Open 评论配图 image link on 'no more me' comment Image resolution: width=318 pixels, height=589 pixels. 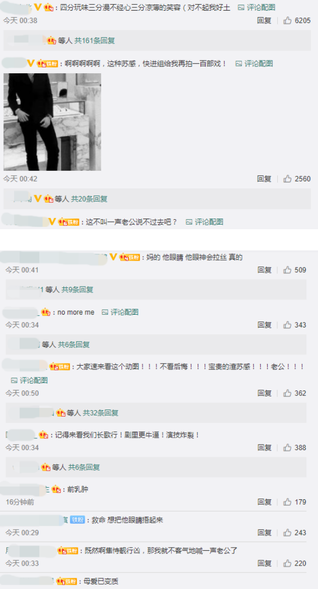click(x=120, y=312)
